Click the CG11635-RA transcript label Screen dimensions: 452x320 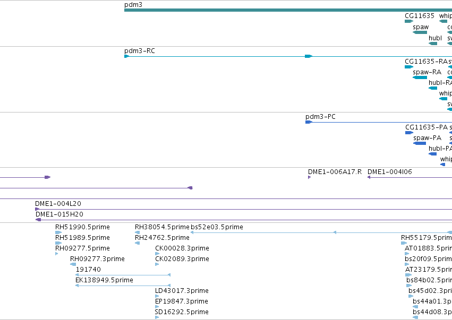point(426,62)
